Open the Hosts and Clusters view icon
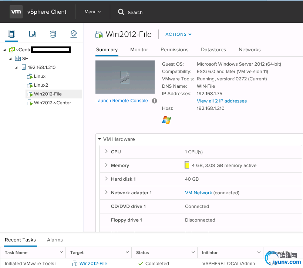 (11, 34)
